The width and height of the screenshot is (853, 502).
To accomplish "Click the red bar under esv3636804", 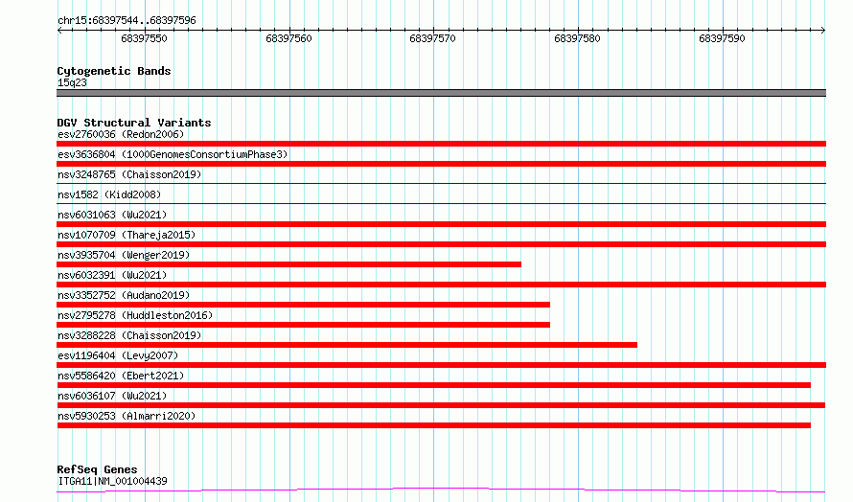I will point(441,164).
